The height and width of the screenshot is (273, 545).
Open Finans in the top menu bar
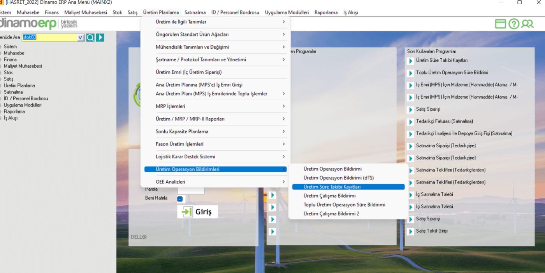click(x=52, y=12)
